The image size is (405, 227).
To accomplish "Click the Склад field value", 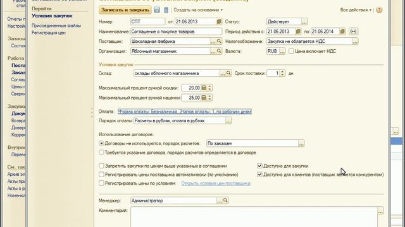I will 177,73.
